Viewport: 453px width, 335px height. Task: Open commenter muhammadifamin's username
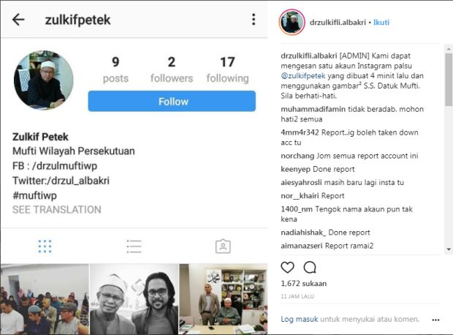[313, 109]
